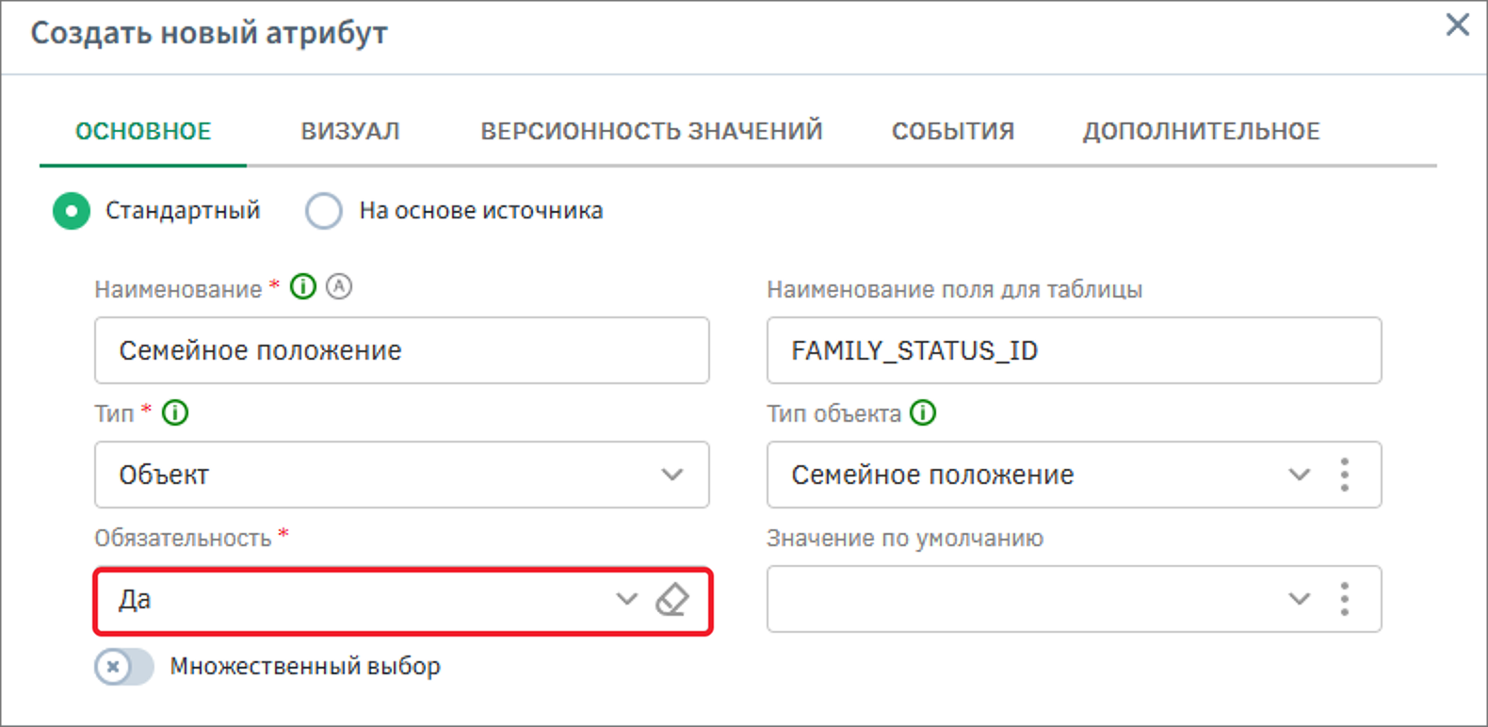Click the Наименование field with Семейное положение
Screen dimensions: 1488x727
pos(401,350)
